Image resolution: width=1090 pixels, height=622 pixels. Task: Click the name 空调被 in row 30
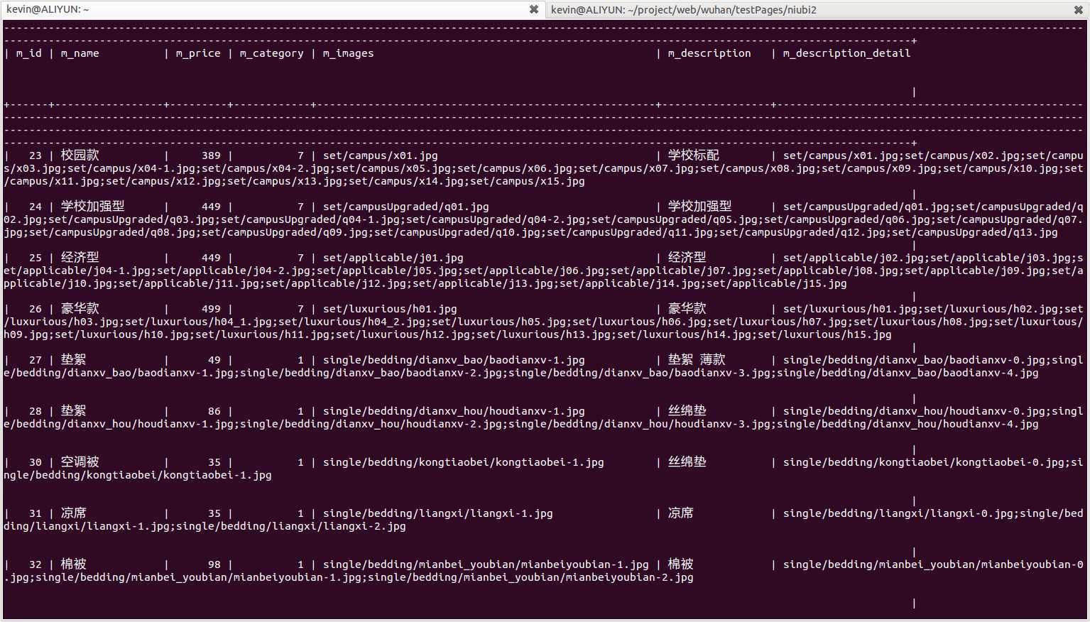[x=80, y=462]
